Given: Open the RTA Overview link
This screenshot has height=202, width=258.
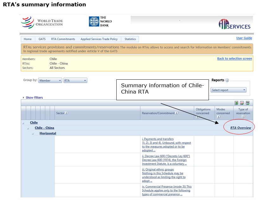Looking at the screenshot, I should point(241,128).
